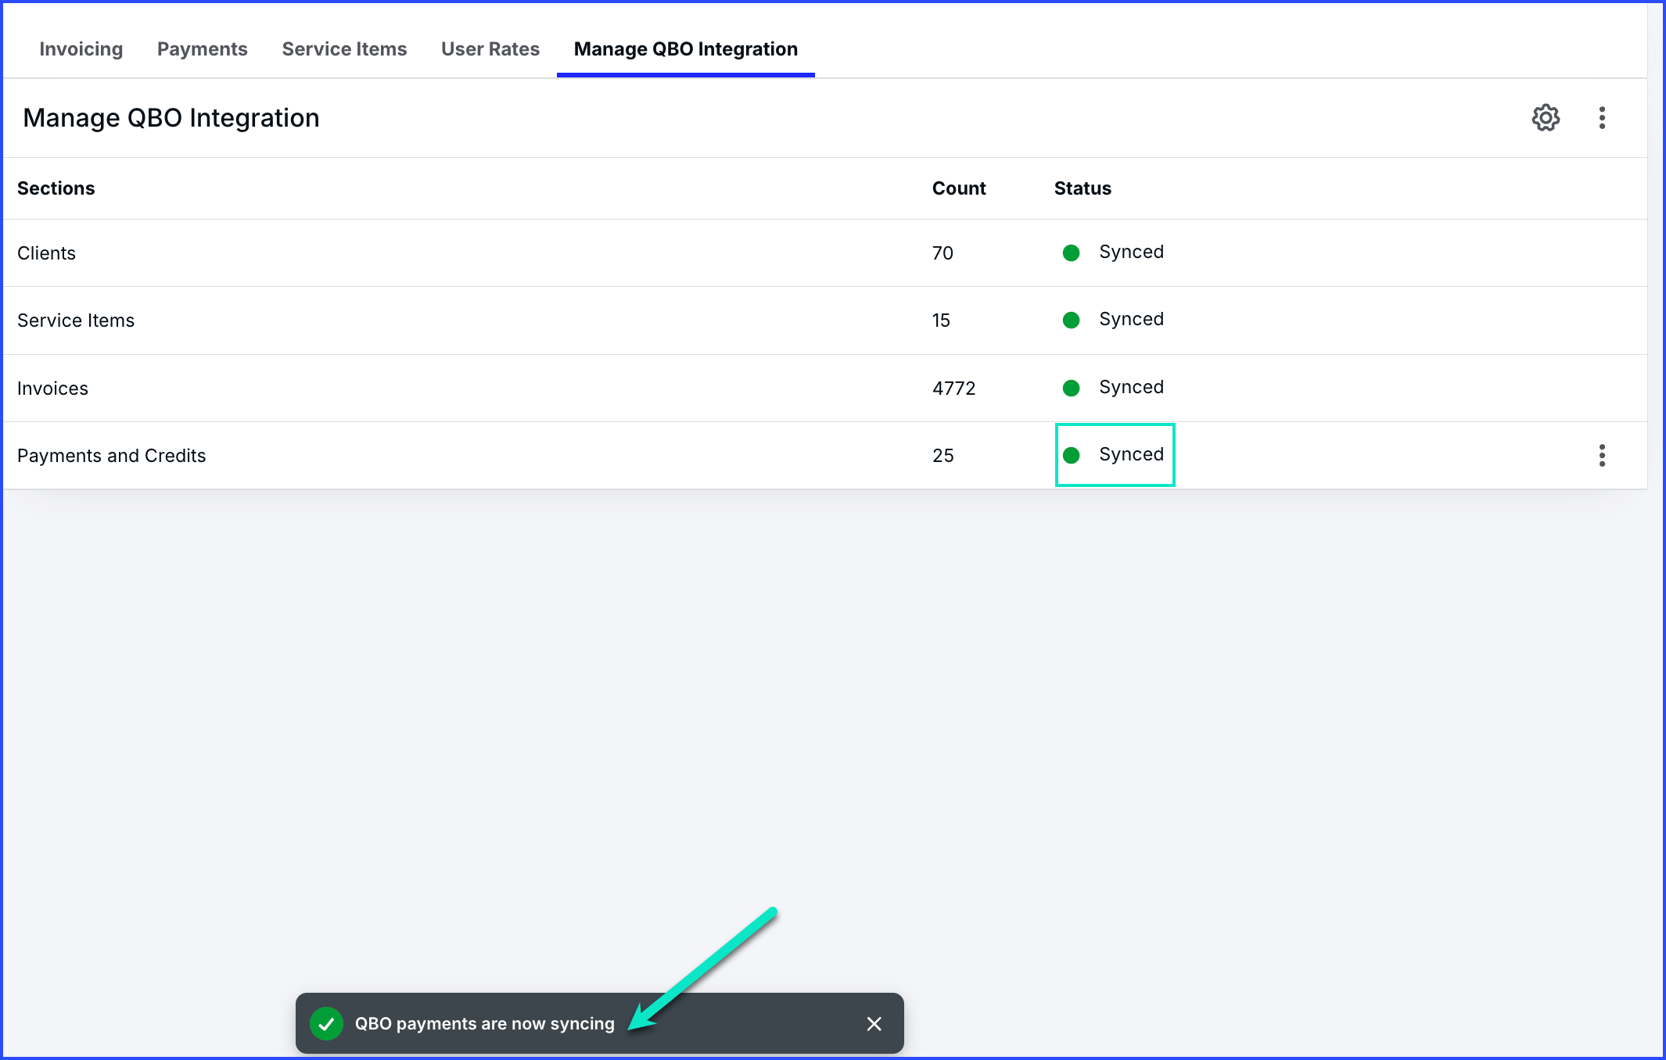The image size is (1666, 1060).
Task: Click the green checkmark in the toast
Action: pyautogui.click(x=326, y=1023)
